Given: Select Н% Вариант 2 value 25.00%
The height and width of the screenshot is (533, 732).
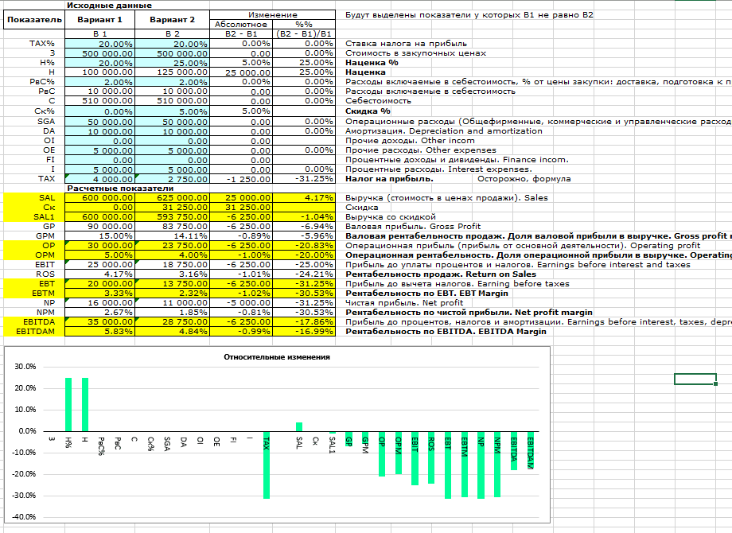Looking at the screenshot, I should [x=173, y=63].
